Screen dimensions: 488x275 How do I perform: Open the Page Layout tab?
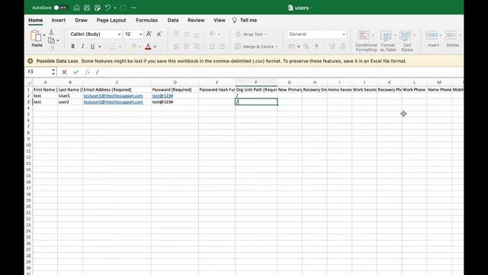111,20
